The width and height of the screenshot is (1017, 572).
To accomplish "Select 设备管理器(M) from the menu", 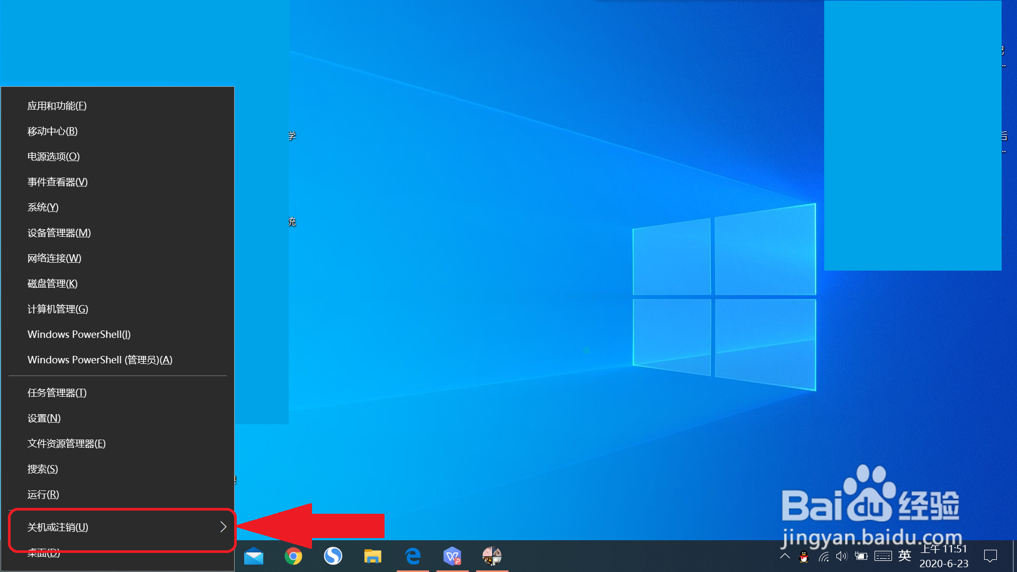I will 59,233.
